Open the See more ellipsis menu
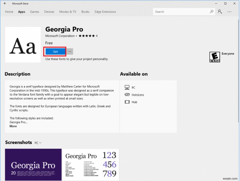The width and height of the screenshot is (240, 181). pos(229,11)
